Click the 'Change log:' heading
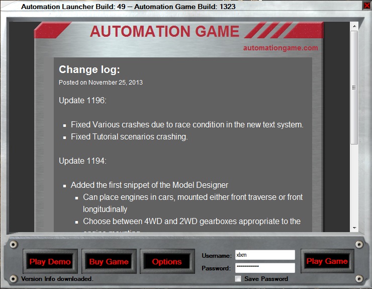 point(89,69)
